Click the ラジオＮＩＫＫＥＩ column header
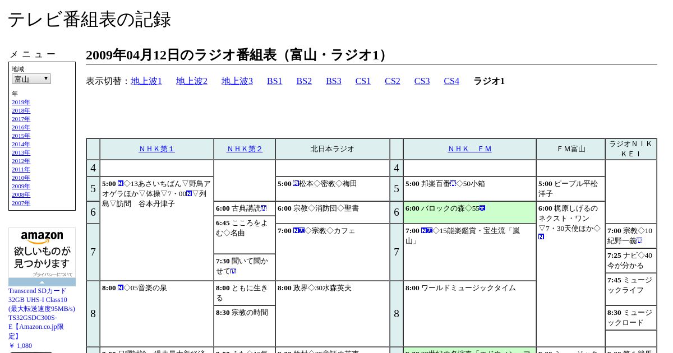 tap(631, 149)
